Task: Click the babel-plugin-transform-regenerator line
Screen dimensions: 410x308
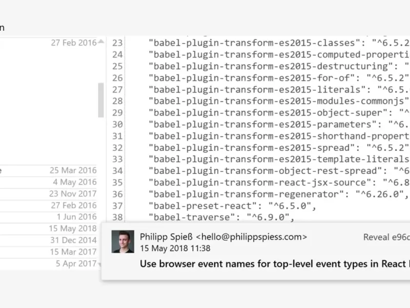Action: click(x=278, y=195)
